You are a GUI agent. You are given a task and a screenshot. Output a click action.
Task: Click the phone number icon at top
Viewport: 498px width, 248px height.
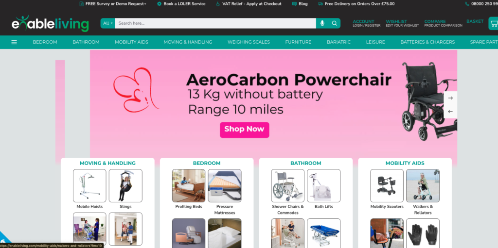[x=467, y=4]
